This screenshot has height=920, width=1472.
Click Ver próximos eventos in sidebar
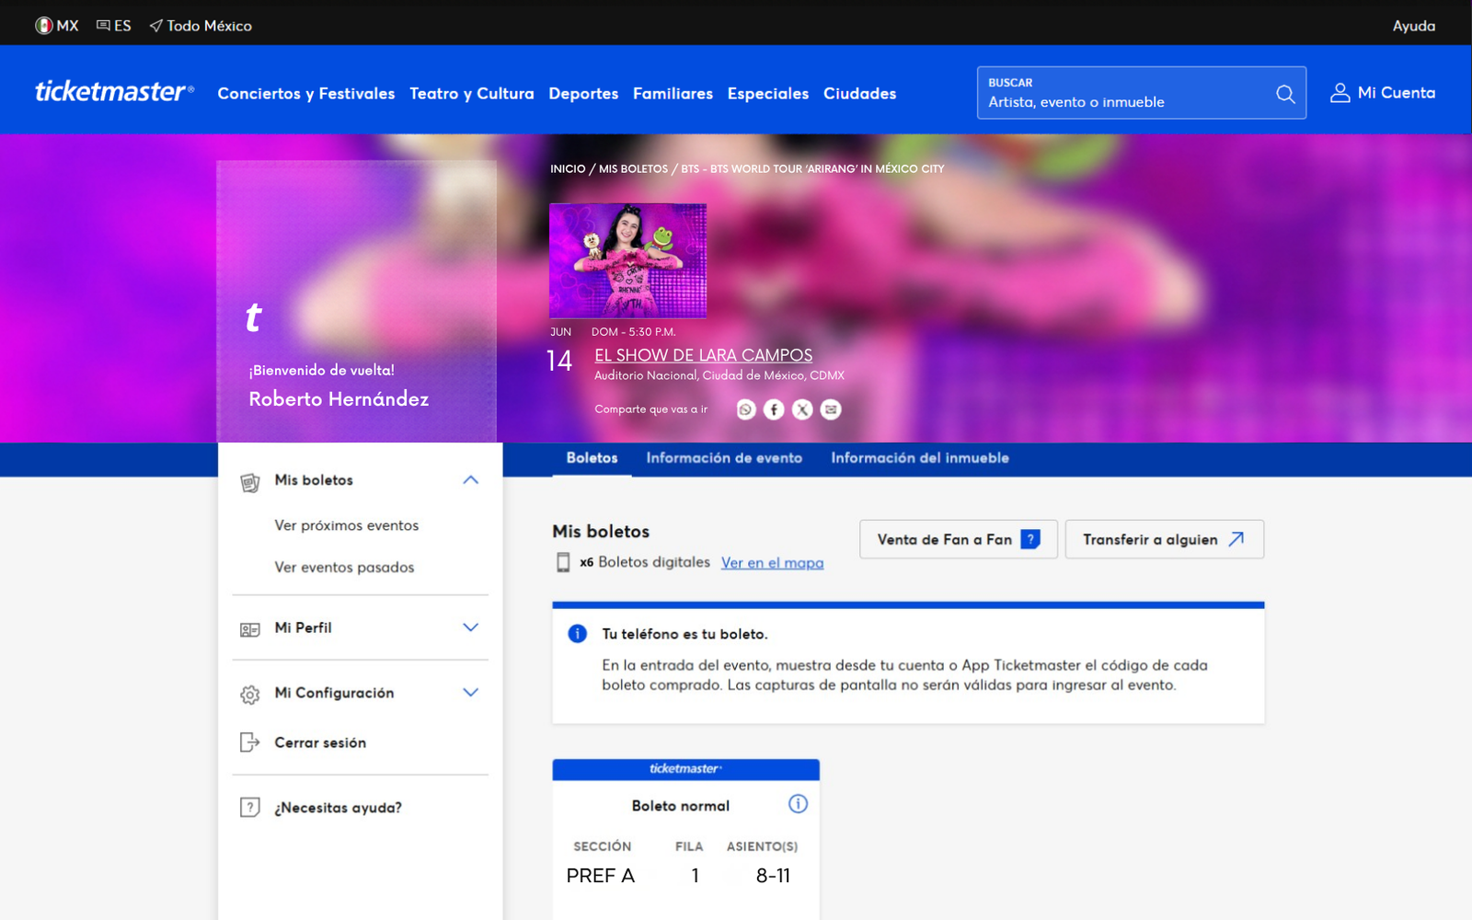[x=347, y=525]
